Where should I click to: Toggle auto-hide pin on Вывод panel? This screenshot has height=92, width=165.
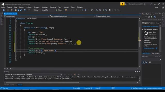click(137, 72)
